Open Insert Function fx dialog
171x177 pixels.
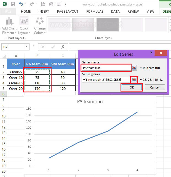[63, 47]
